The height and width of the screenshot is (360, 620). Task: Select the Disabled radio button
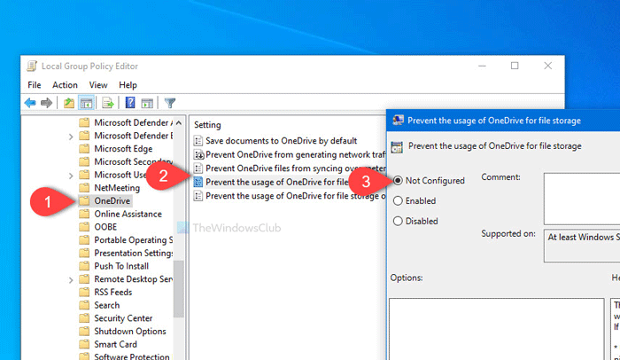point(398,221)
